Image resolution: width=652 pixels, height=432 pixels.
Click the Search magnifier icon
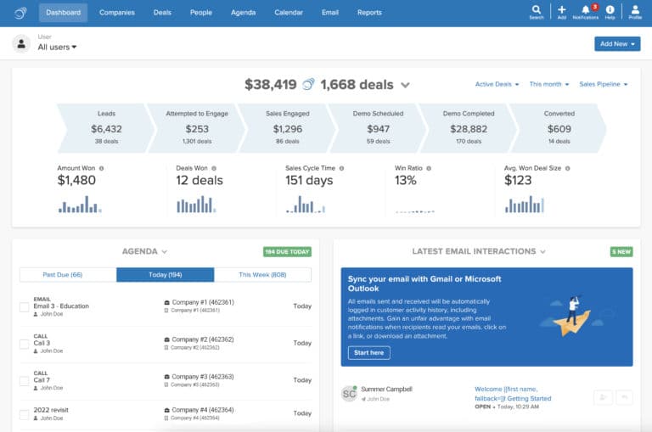click(537, 9)
